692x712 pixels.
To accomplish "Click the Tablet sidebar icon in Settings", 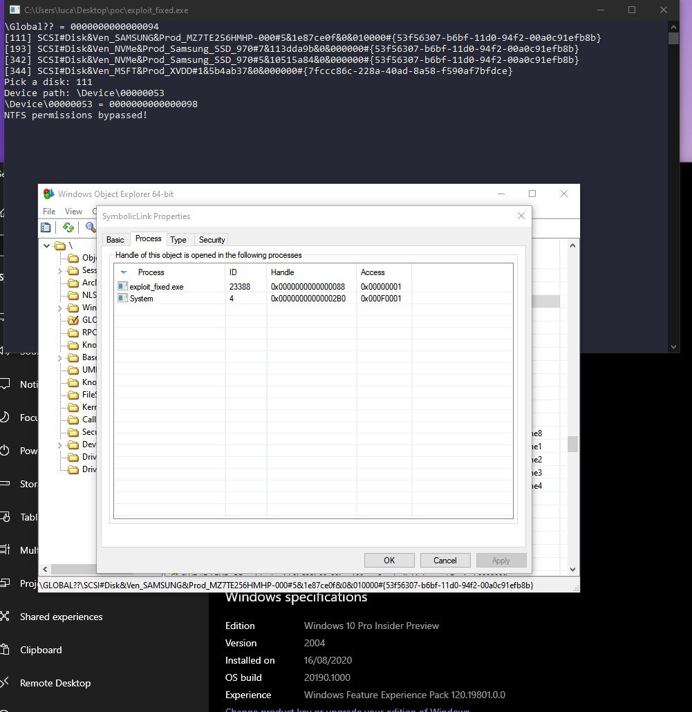I will tap(5, 517).
